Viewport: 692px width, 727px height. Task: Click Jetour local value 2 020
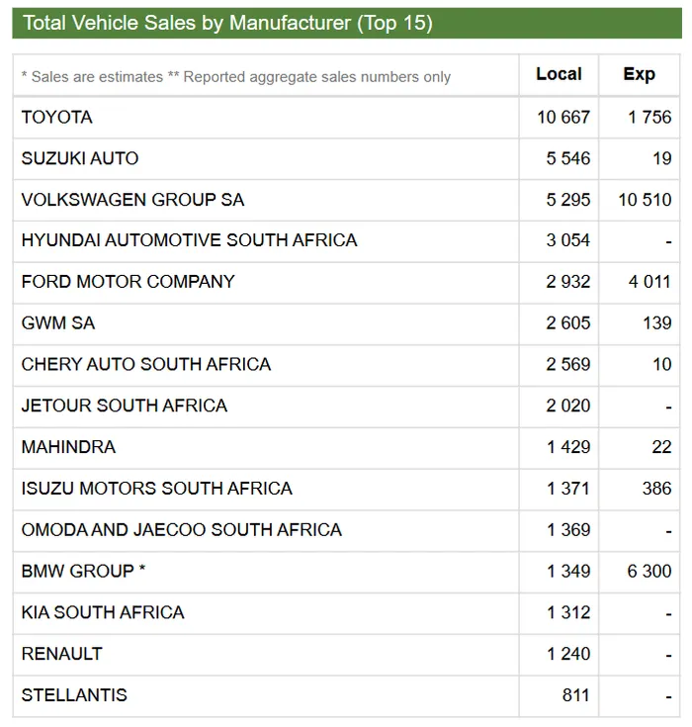coord(568,406)
